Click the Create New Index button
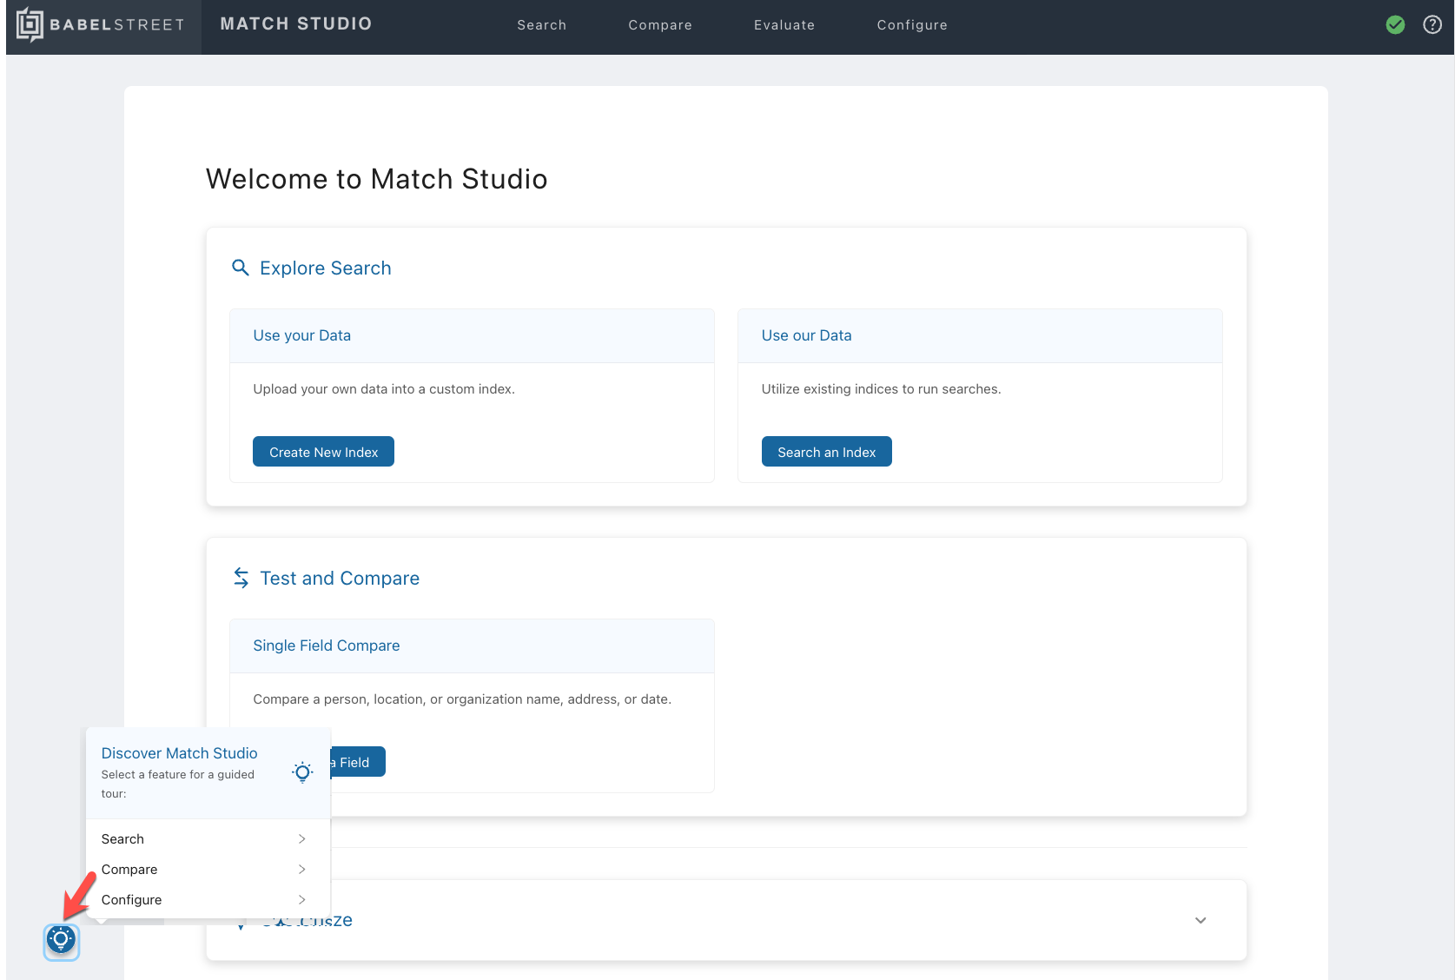The width and height of the screenshot is (1455, 980). 323,452
